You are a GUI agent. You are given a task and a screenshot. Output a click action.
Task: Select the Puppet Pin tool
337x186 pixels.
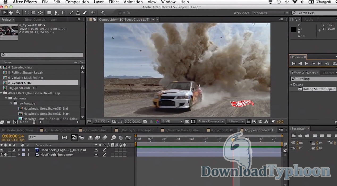pos(102,12)
